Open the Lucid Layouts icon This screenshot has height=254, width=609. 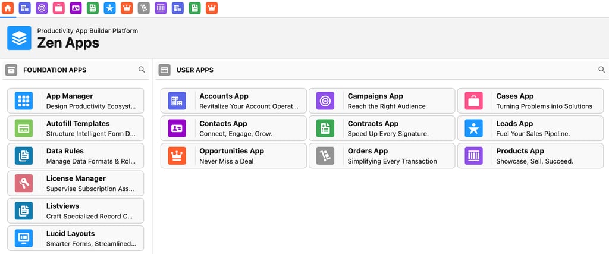click(x=24, y=238)
